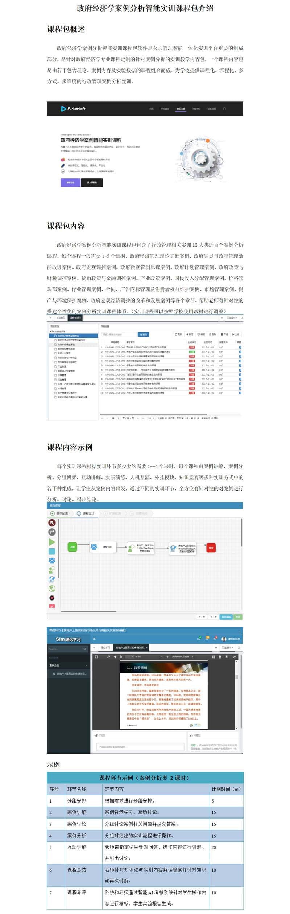Screen dimensions: 290x914
Task: Click the 'Please enter a comment' field
Action: [x=140, y=747]
